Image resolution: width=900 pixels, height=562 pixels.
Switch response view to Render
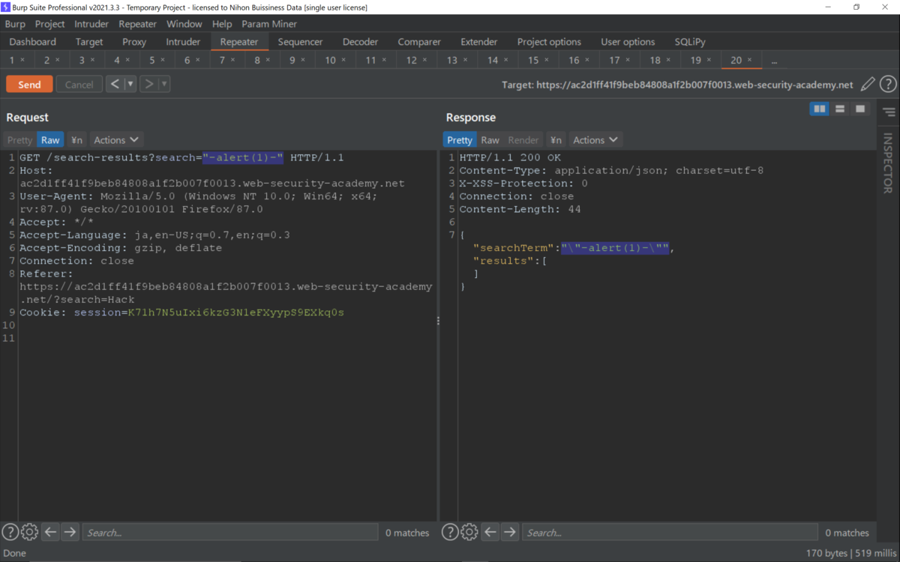(x=523, y=139)
